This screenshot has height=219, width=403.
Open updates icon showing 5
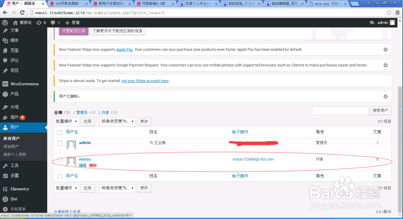pos(39,23)
